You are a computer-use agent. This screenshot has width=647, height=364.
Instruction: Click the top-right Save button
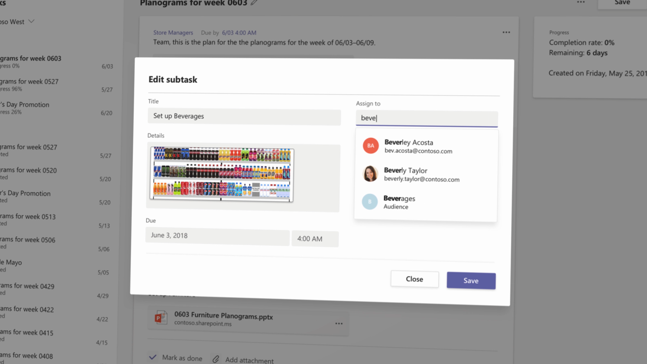coord(622,3)
